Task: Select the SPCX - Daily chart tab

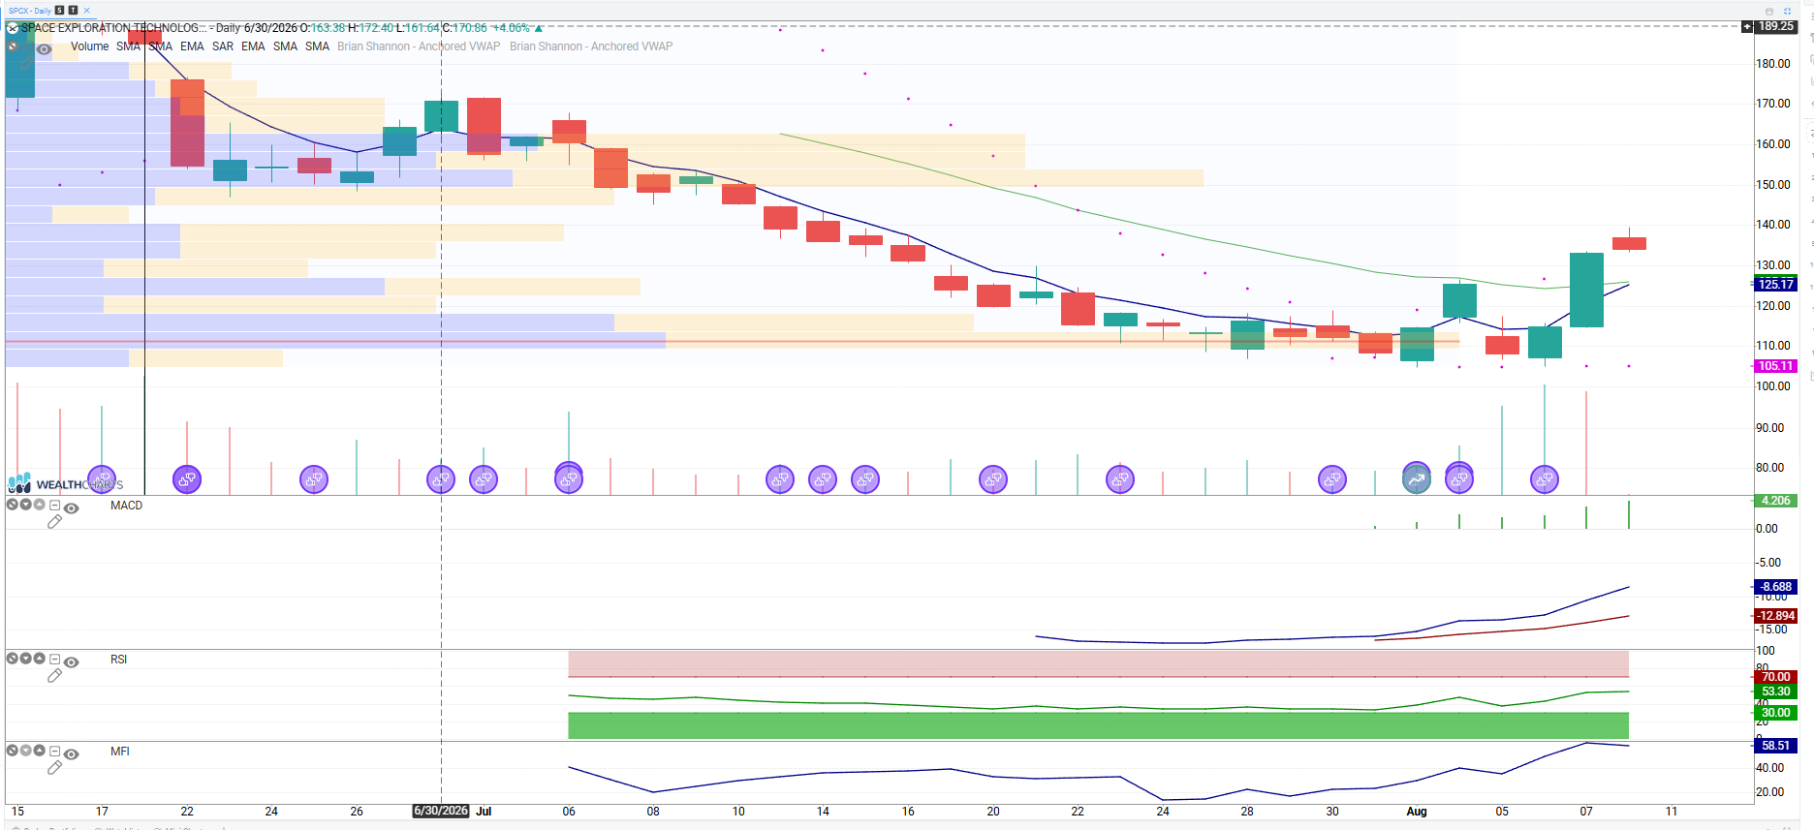Action: click(x=30, y=11)
